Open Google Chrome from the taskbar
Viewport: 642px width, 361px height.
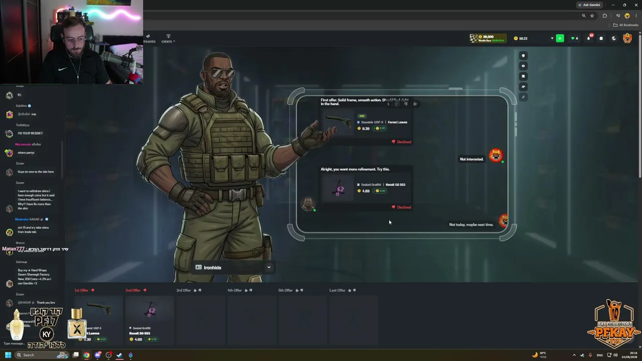(86, 355)
